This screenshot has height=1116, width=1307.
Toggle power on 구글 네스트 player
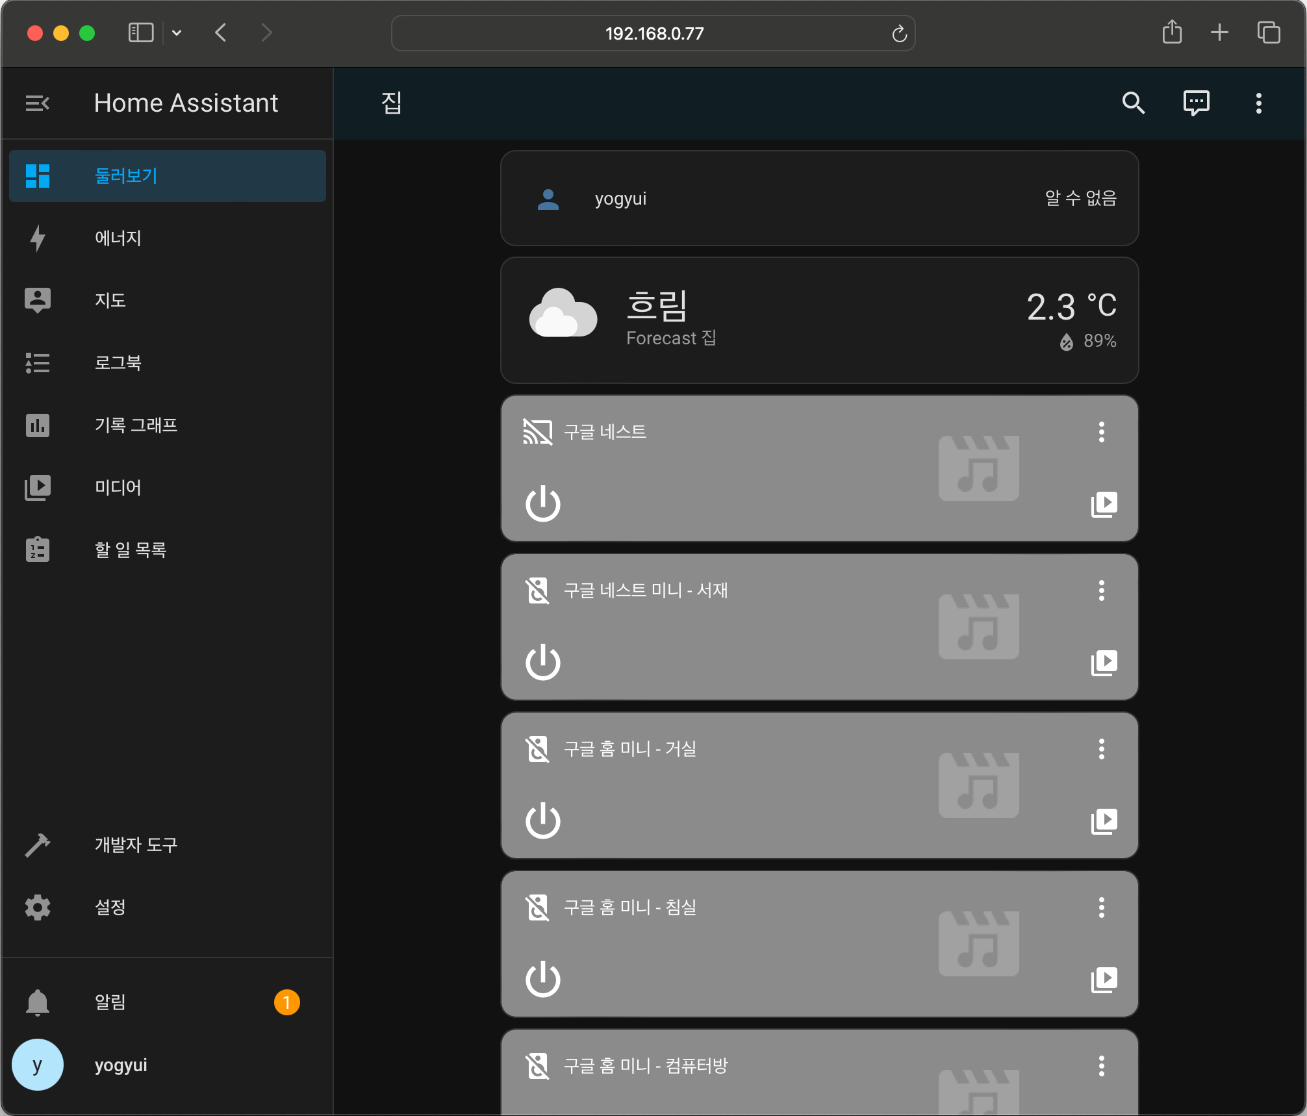click(x=542, y=504)
